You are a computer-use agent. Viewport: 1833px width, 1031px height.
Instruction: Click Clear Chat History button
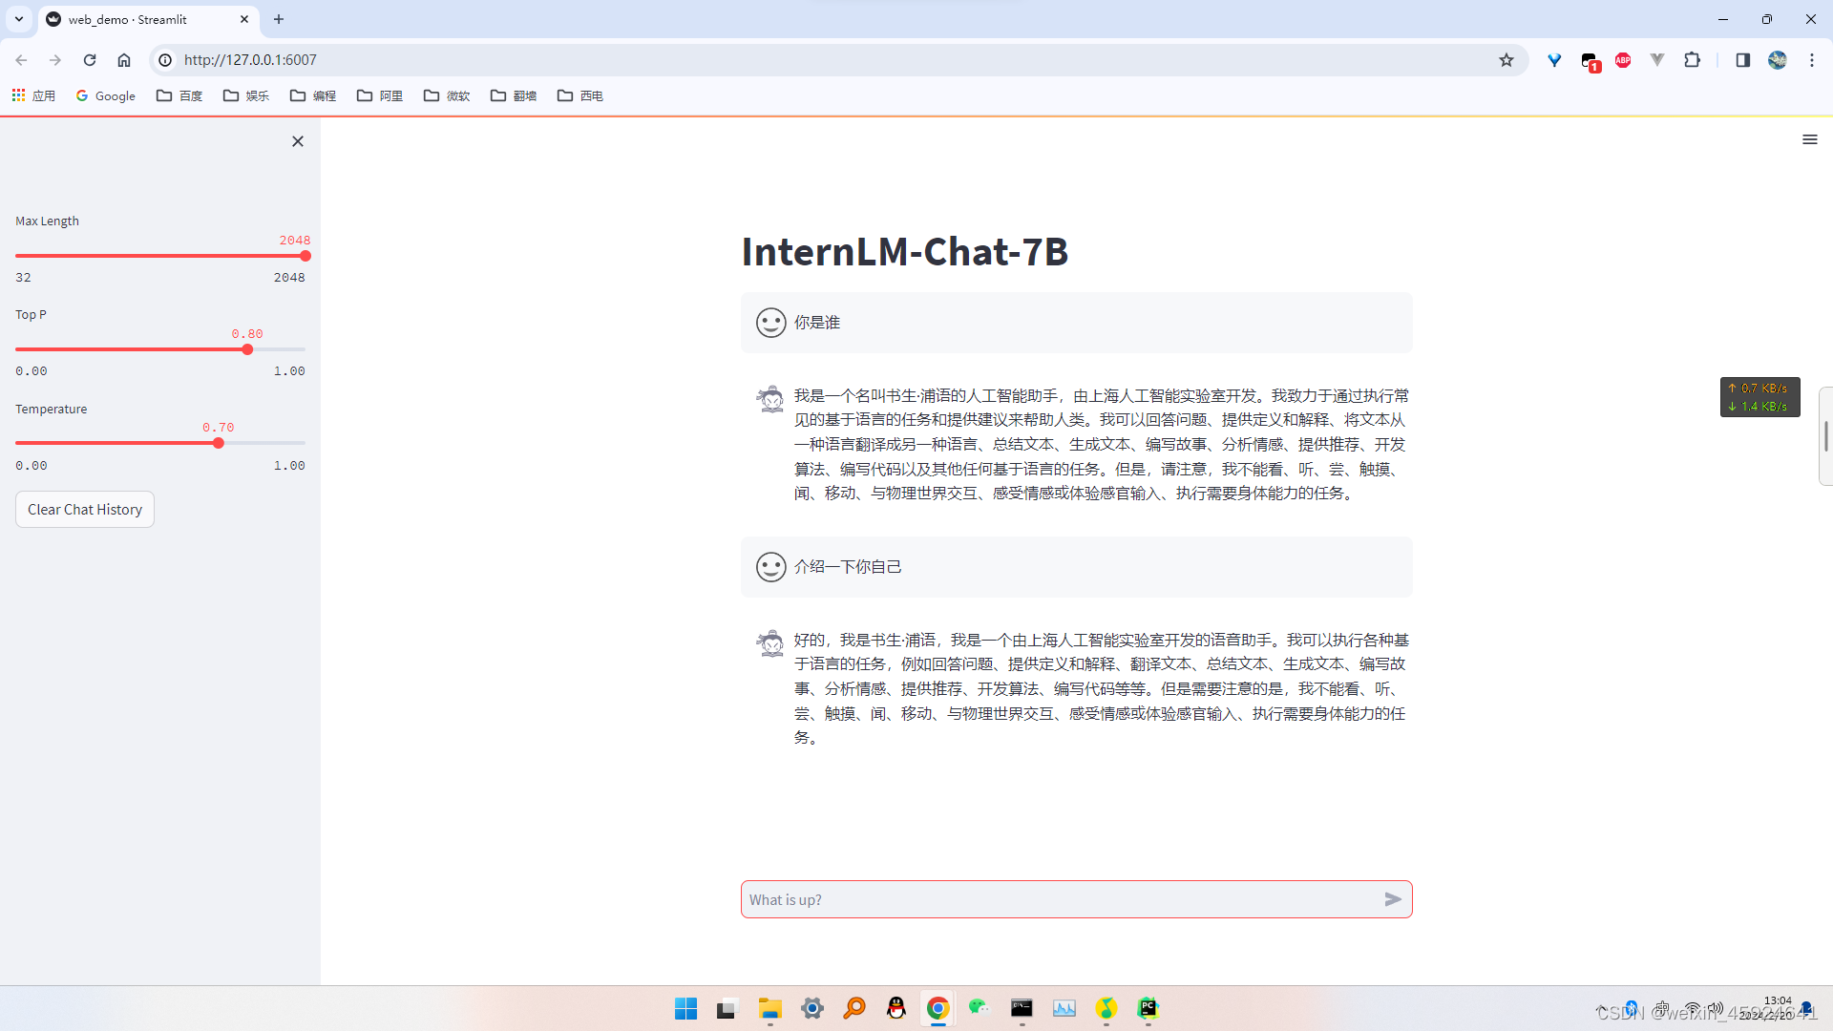click(x=85, y=510)
